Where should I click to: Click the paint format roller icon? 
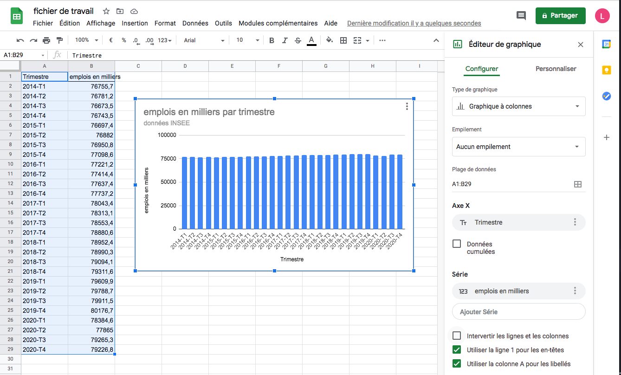[x=59, y=40]
